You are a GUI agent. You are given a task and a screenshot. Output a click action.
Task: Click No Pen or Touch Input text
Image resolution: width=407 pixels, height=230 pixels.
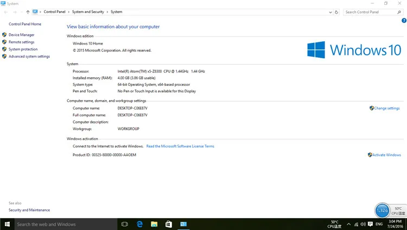coord(157,91)
